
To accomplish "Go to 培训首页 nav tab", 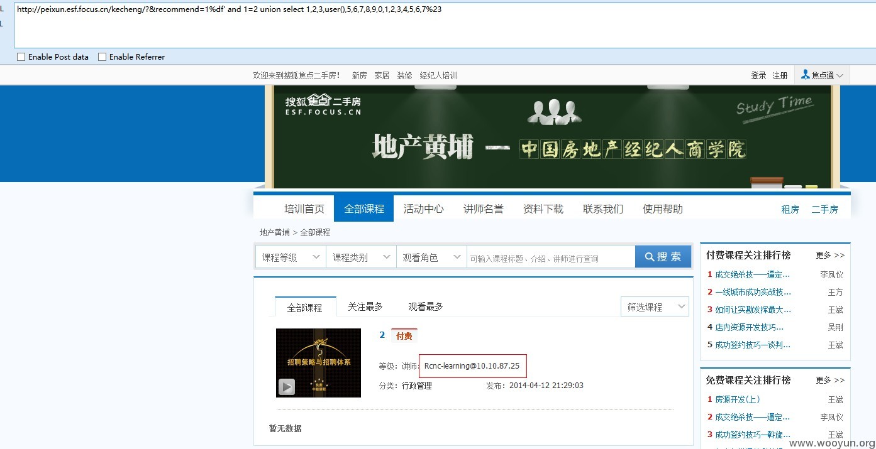I will coord(304,209).
